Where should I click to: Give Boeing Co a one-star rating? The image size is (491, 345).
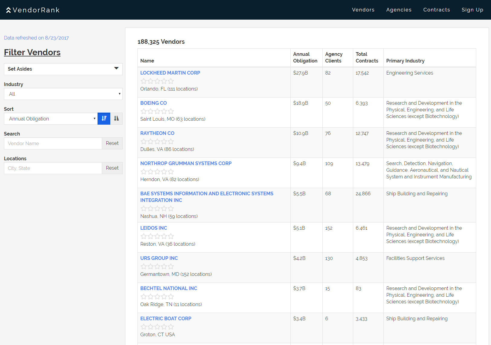pos(144,111)
